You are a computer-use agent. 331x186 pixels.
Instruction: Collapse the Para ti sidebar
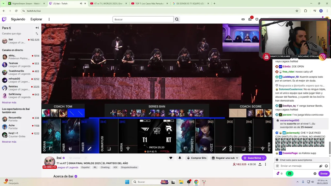click(37, 28)
